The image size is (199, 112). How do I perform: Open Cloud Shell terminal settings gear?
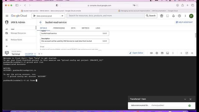157,53
